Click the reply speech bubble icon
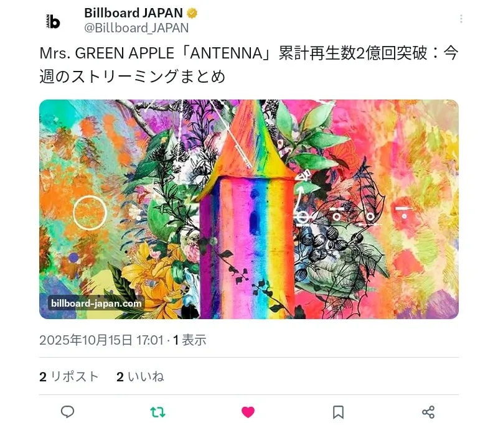 coord(67,412)
